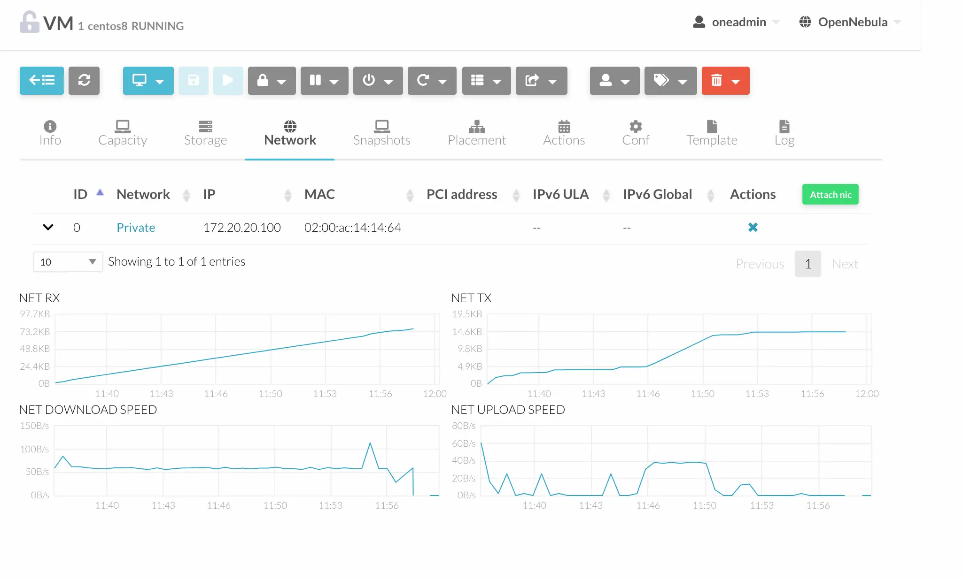Click the Previous pagination link
Screen dimensions: 963x580
point(760,264)
